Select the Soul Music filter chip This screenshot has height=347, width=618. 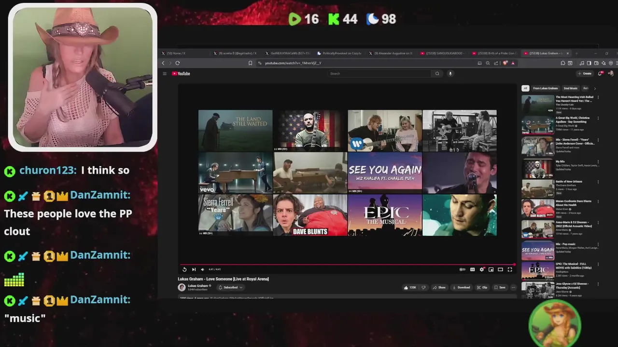click(x=570, y=88)
